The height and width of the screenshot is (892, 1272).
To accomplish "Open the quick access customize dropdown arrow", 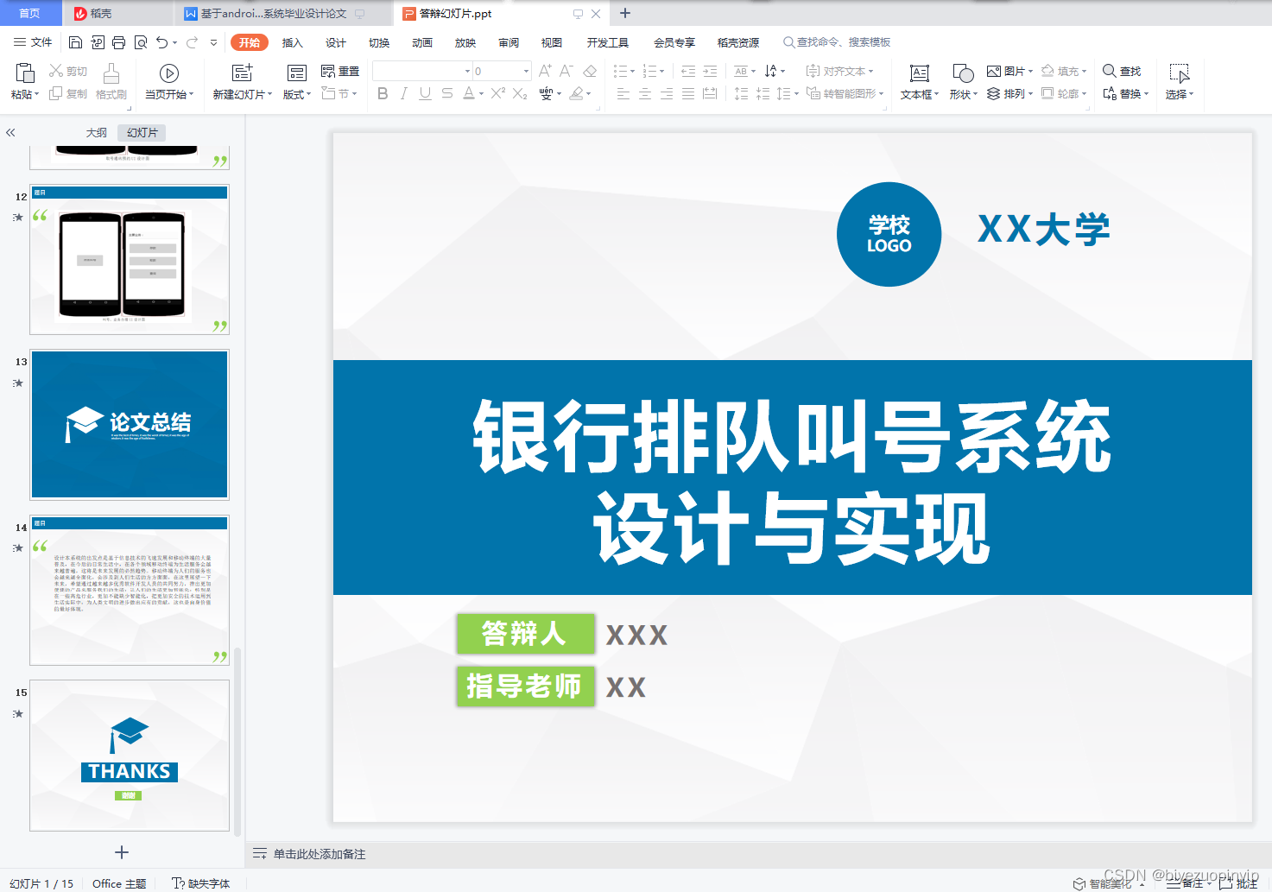I will tap(213, 42).
